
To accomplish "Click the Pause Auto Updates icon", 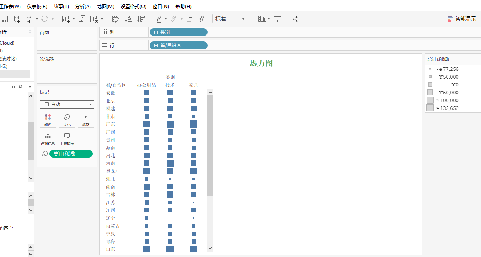I will 29,19.
